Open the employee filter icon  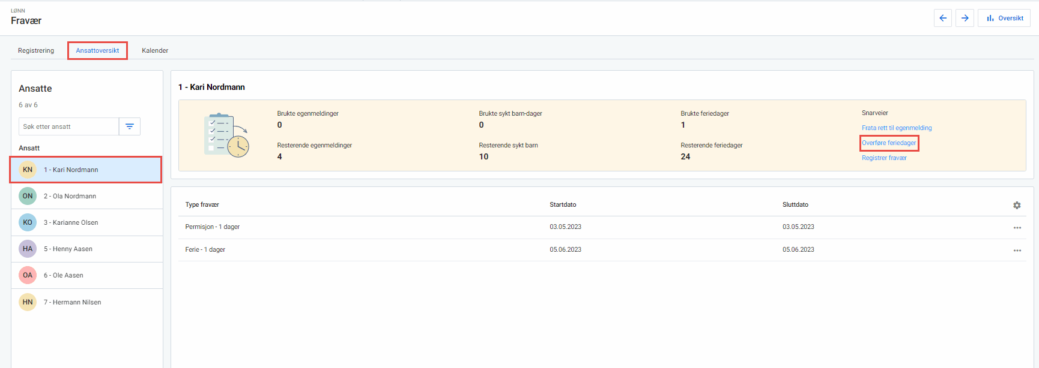(130, 126)
